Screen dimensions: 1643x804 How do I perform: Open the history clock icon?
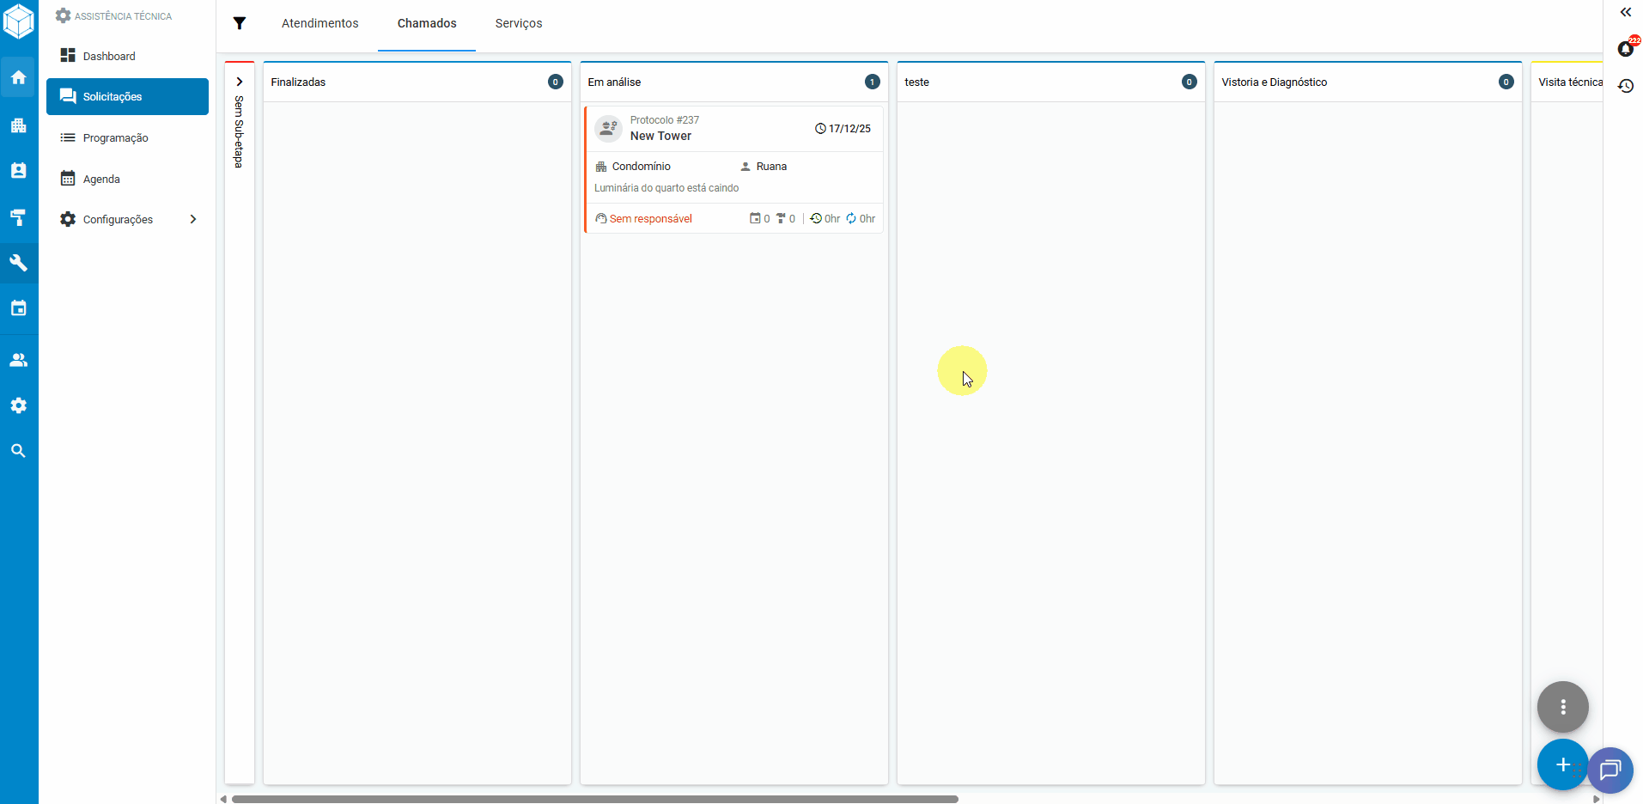[x=1625, y=86]
